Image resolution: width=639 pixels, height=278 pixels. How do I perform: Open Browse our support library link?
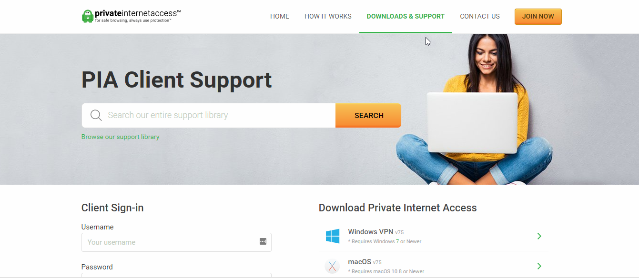point(121,137)
